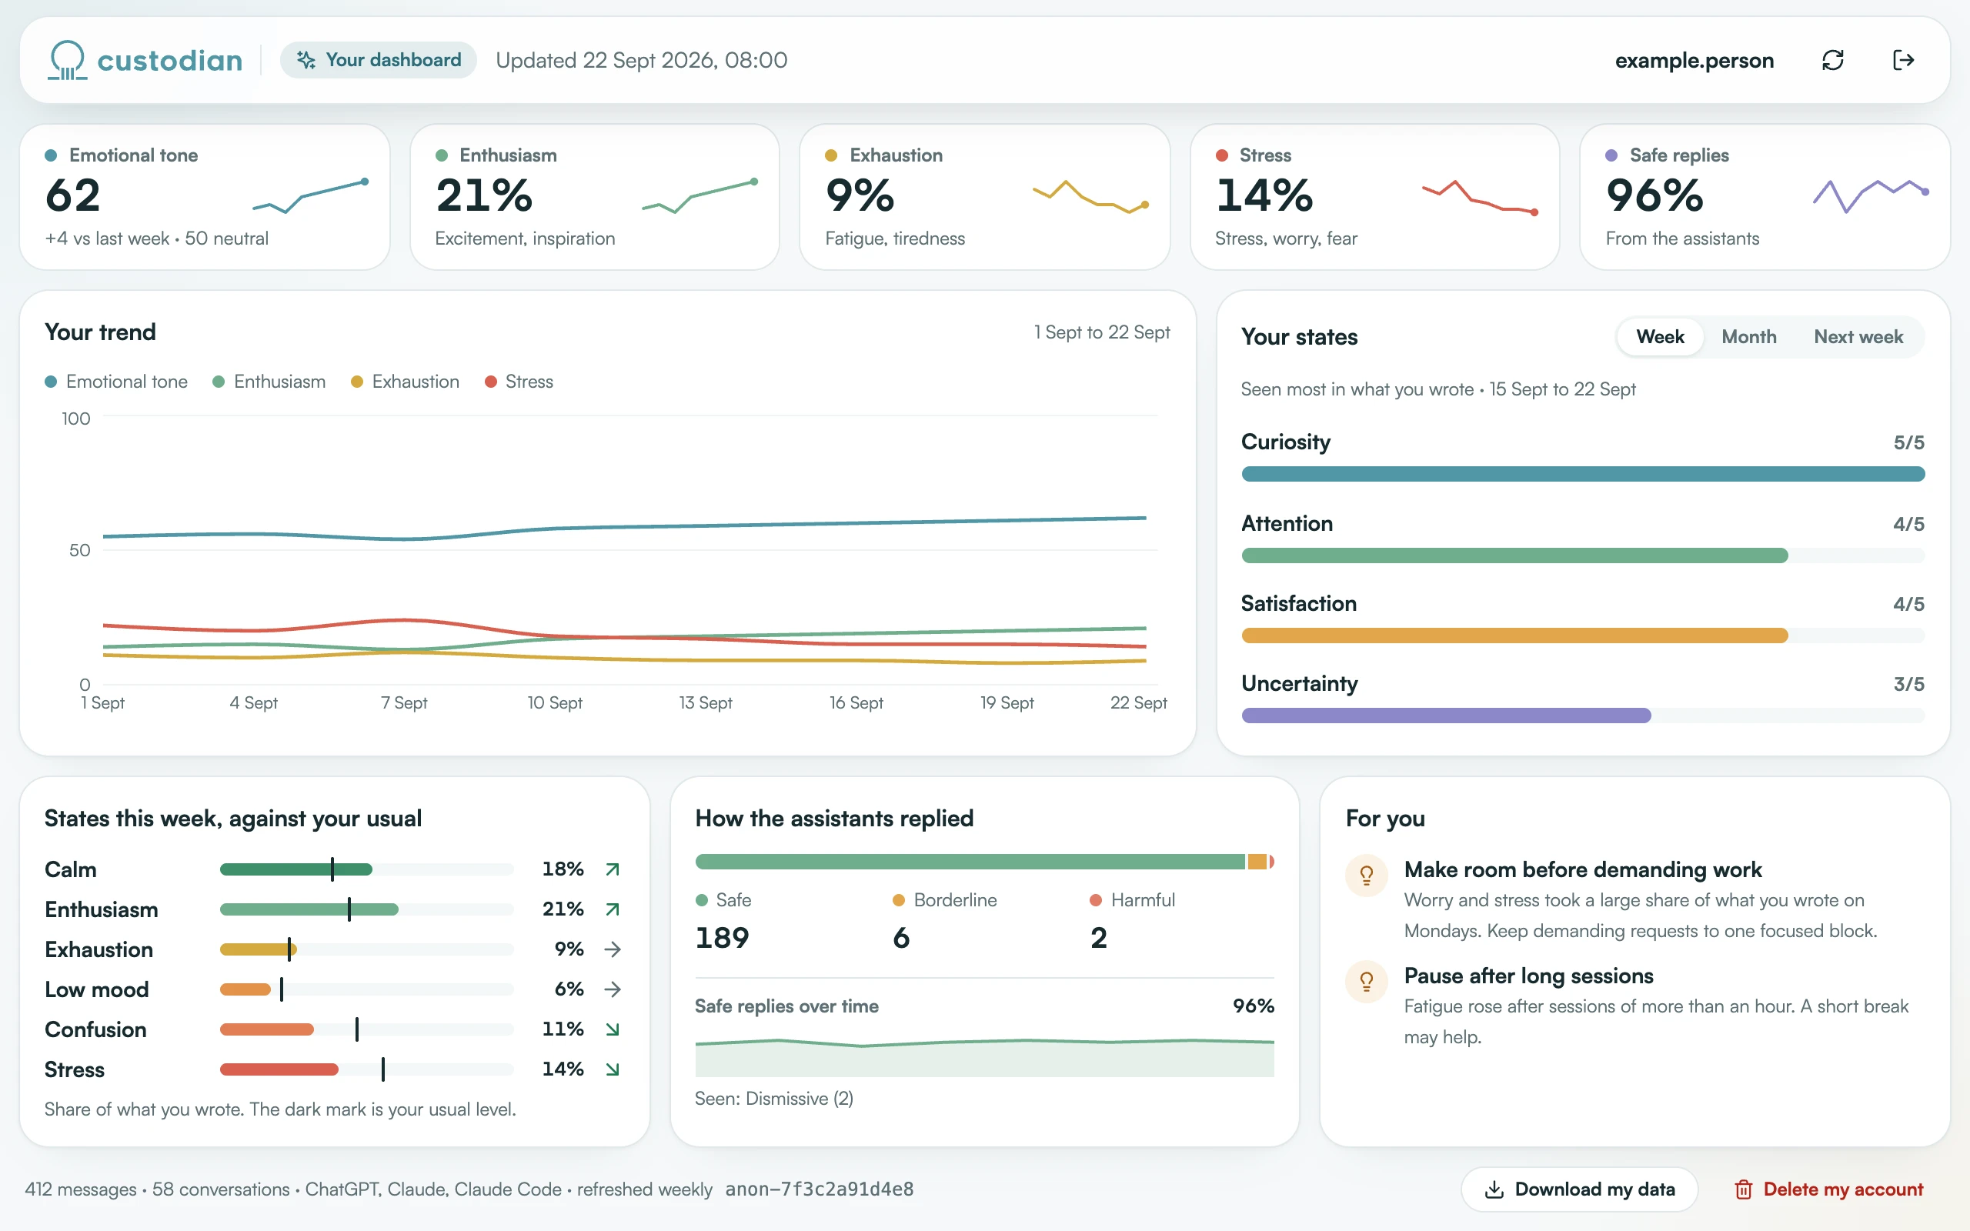
Task: Click Download my data button
Action: (x=1579, y=1189)
